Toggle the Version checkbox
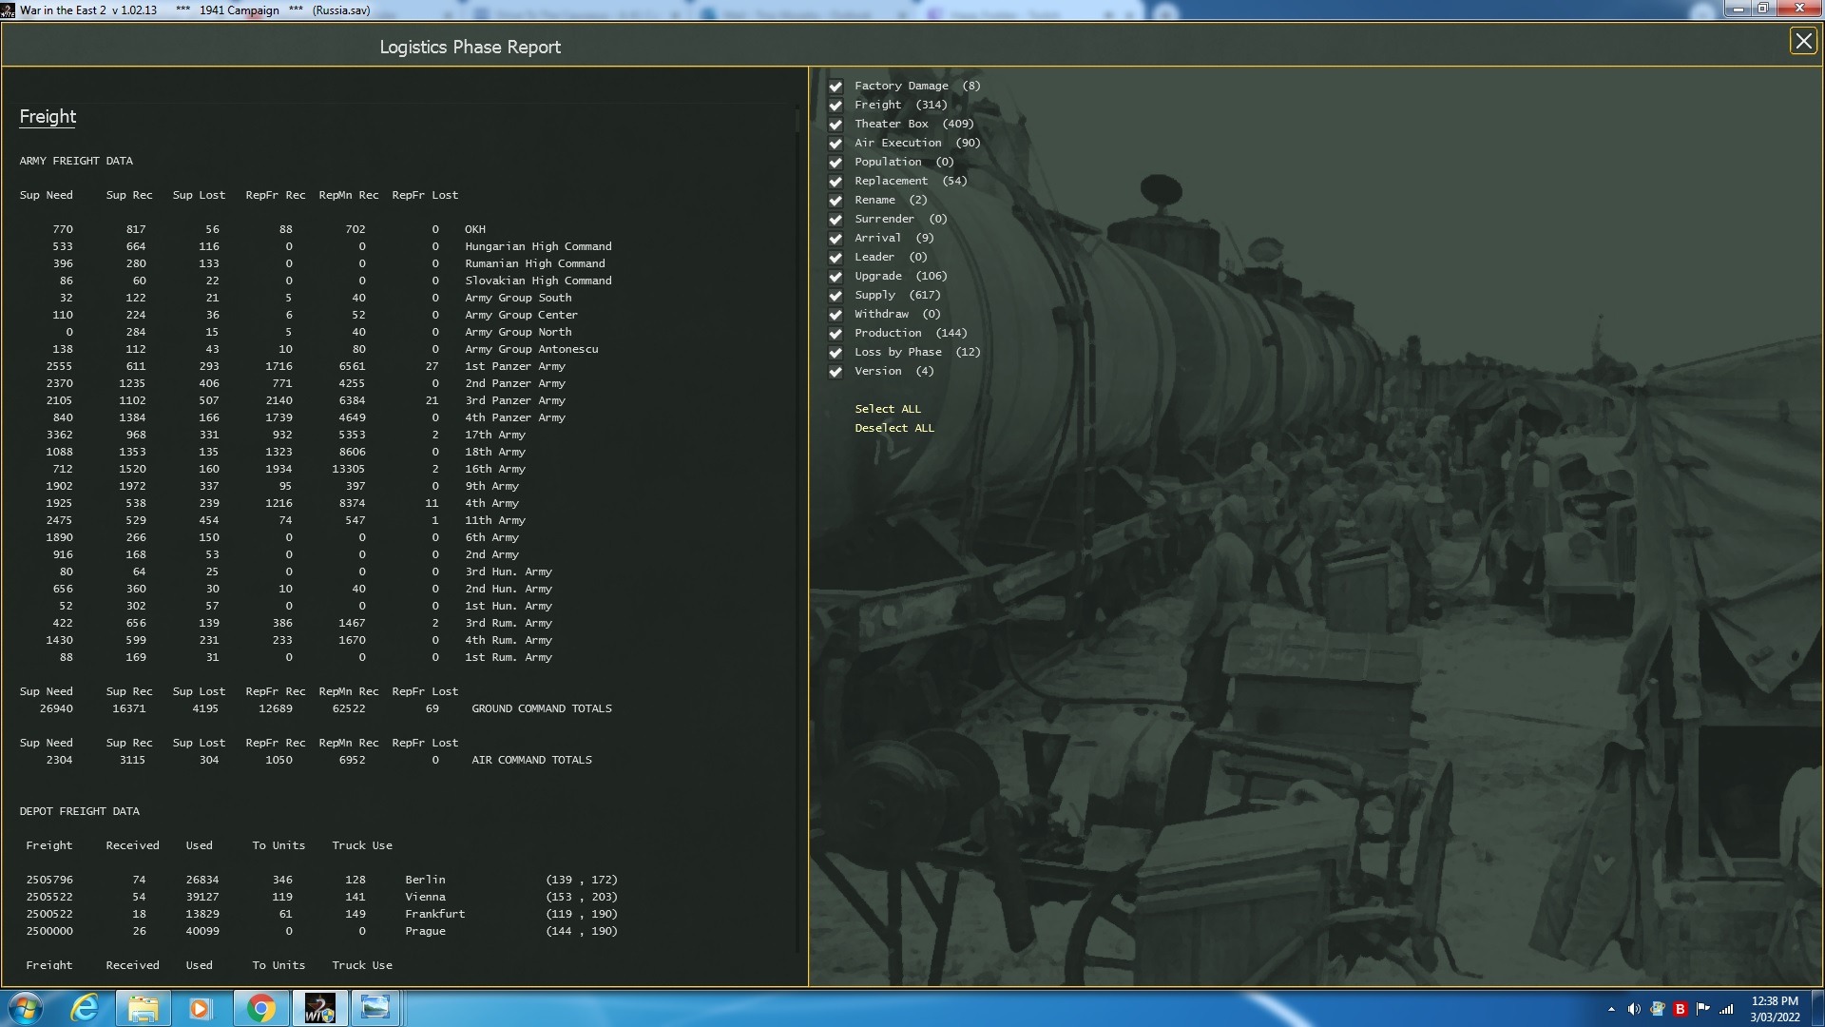1825x1027 pixels. click(x=836, y=371)
